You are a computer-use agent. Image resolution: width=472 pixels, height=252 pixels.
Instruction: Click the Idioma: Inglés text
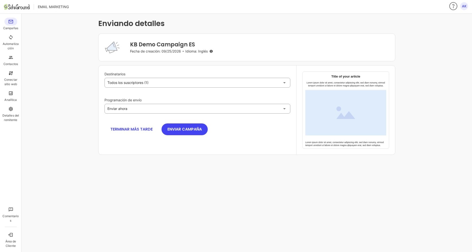(x=196, y=51)
